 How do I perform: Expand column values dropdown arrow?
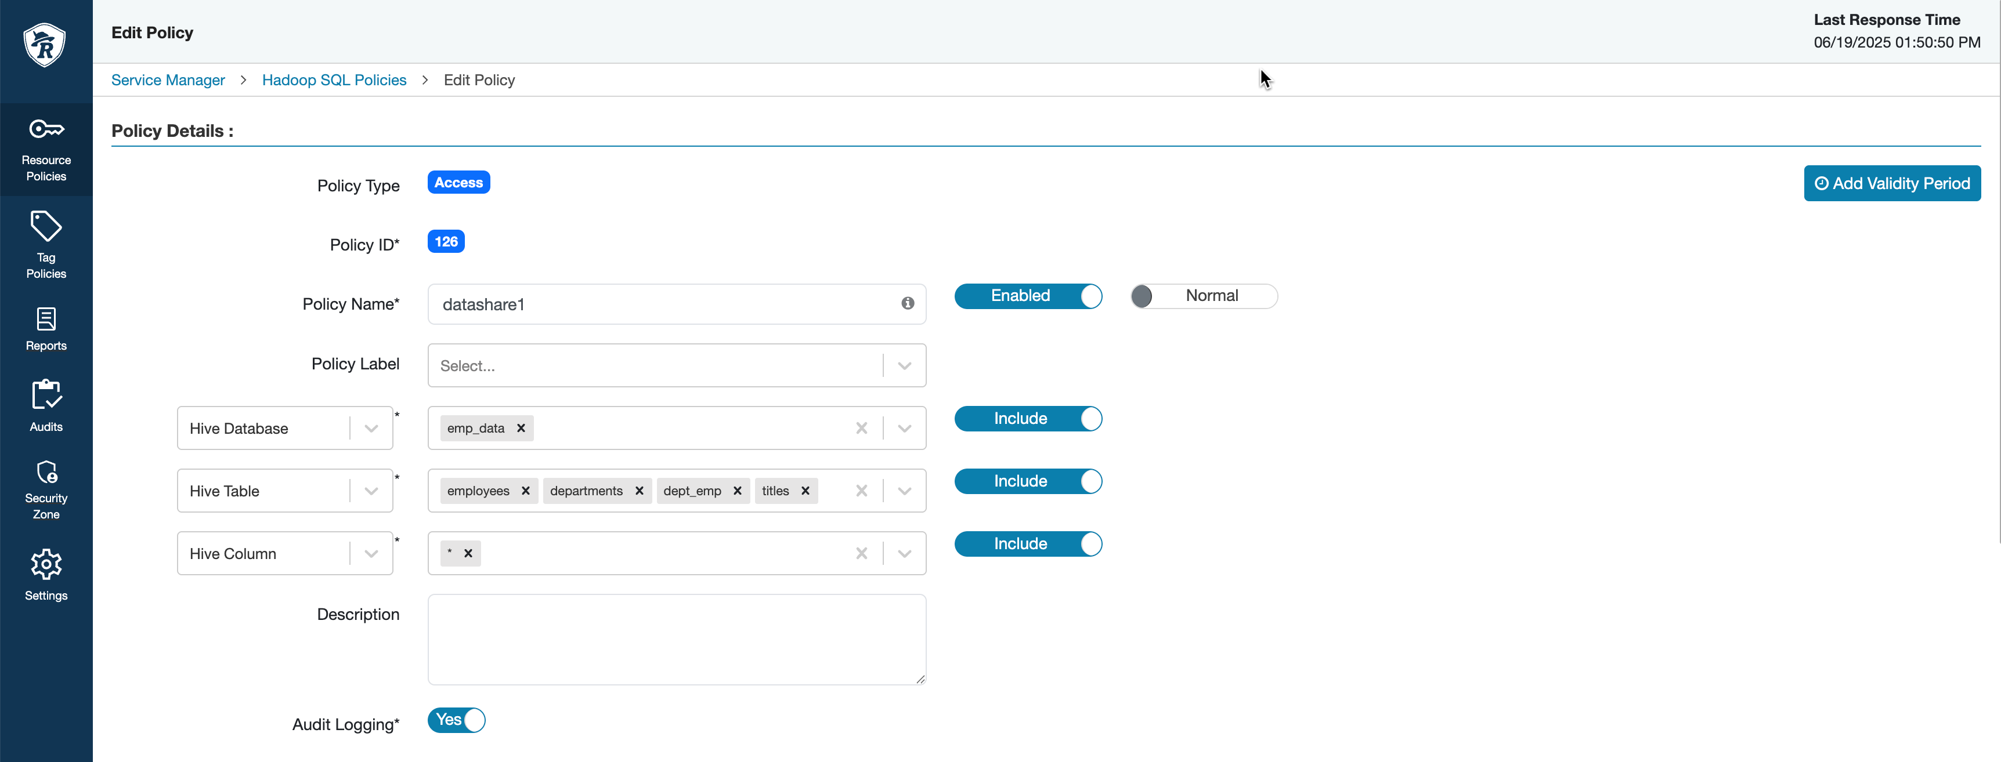pyautogui.click(x=905, y=553)
